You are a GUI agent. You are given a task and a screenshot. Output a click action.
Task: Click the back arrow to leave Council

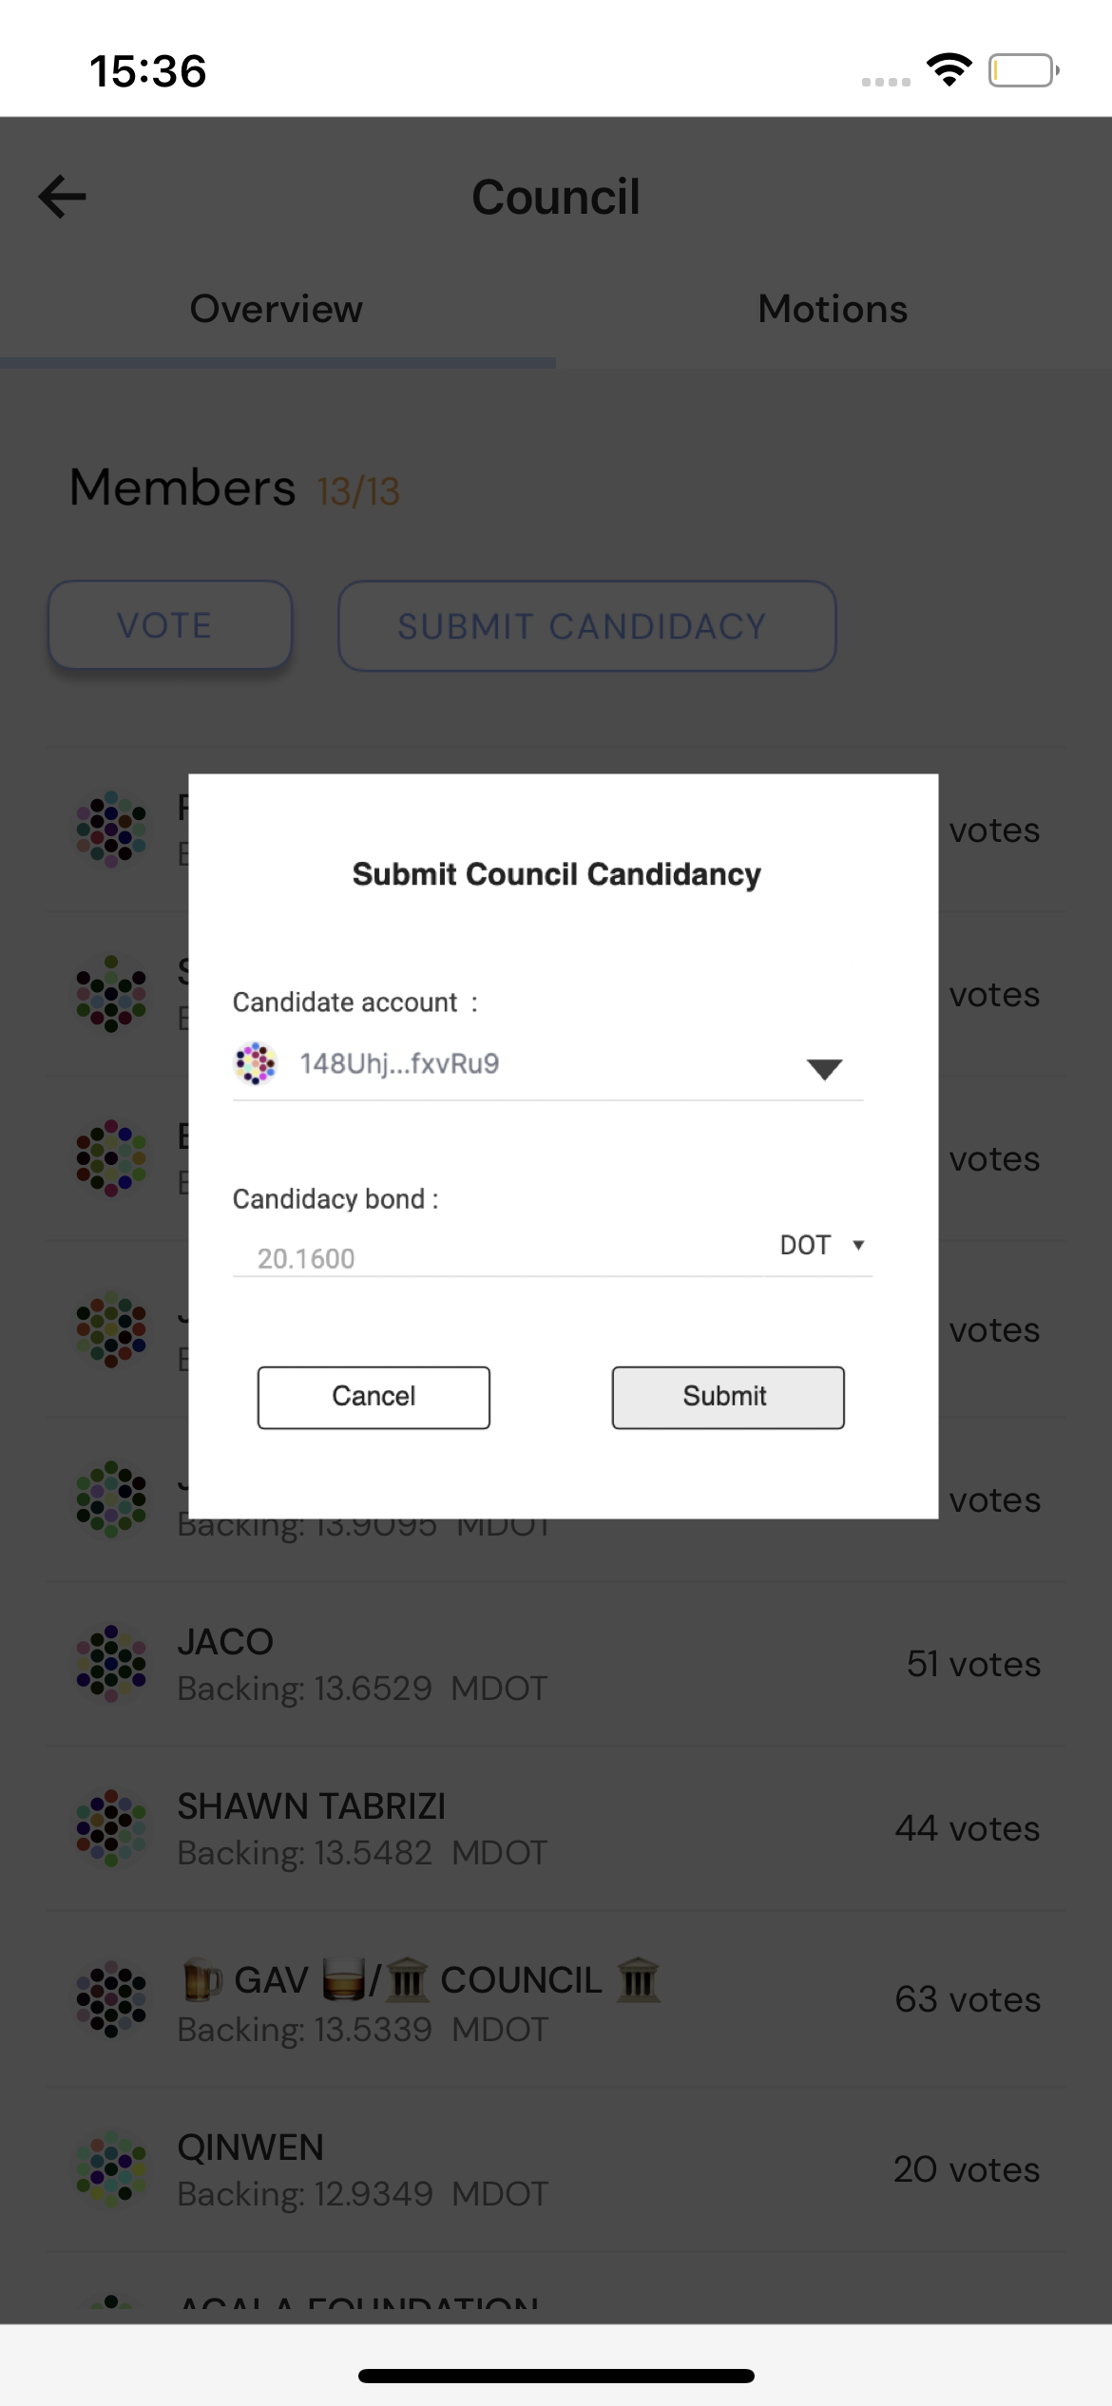[x=59, y=197]
